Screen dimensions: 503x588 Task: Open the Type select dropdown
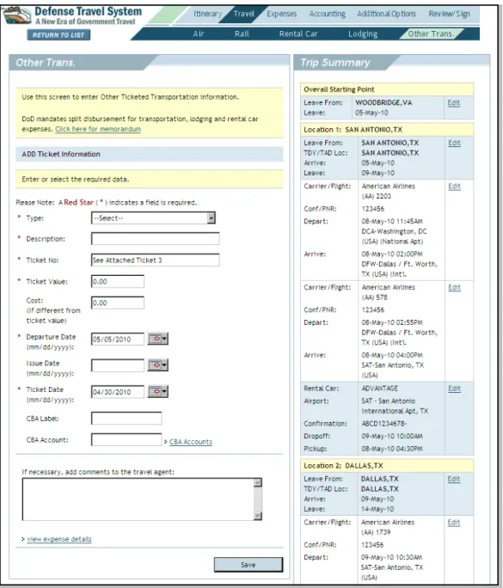pyautogui.click(x=153, y=217)
